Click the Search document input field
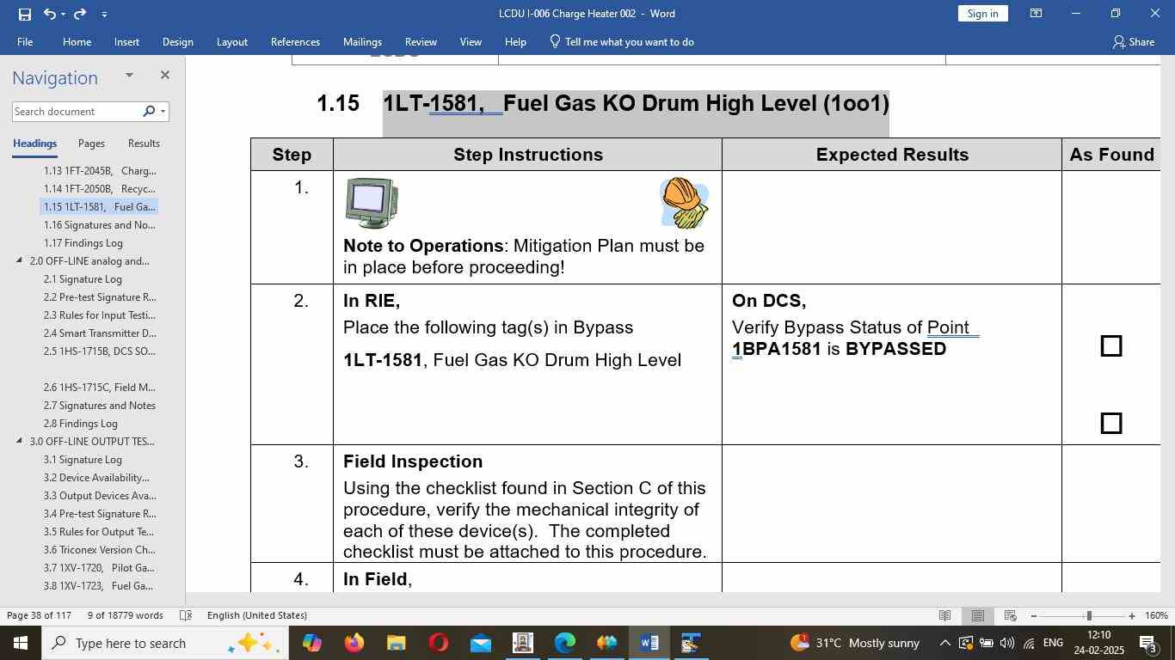 [x=76, y=112]
